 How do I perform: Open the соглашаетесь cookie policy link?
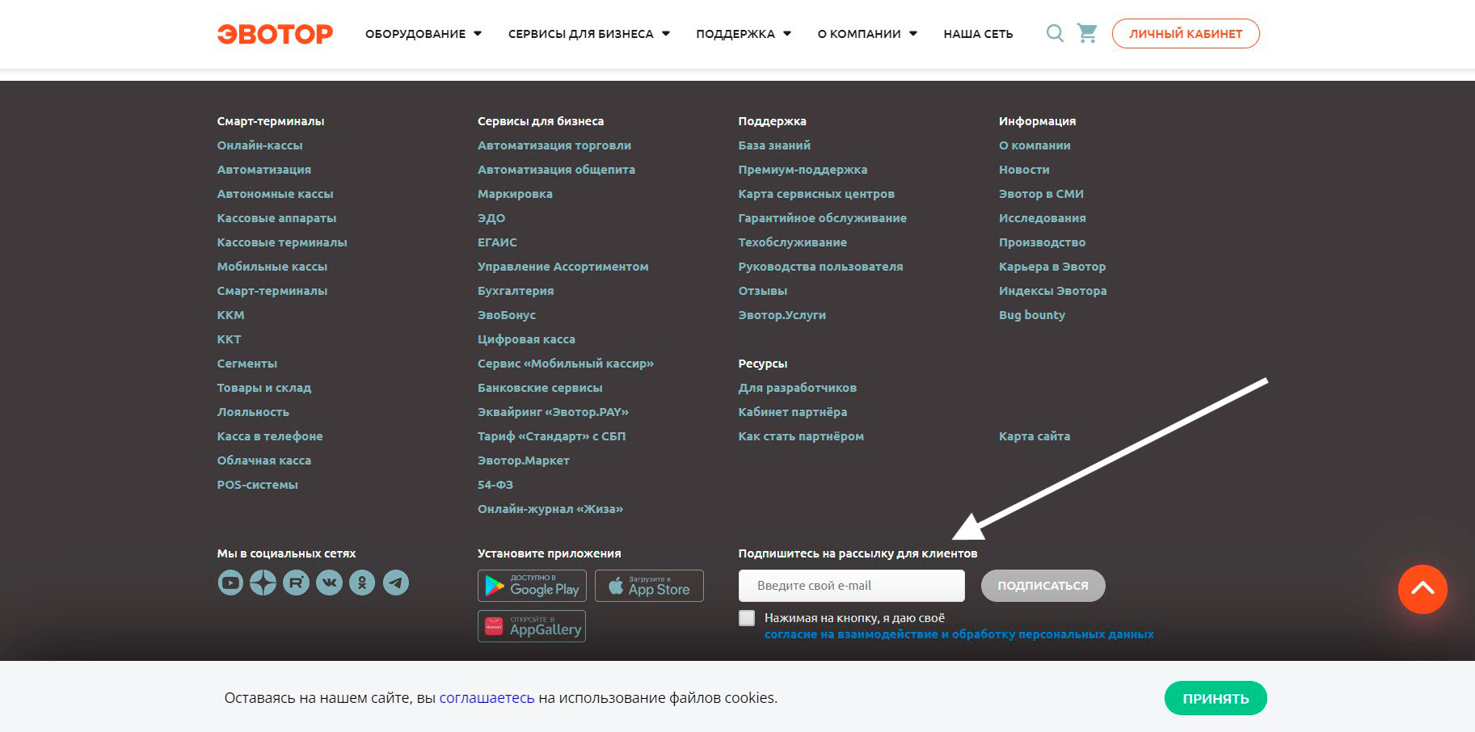pyautogui.click(x=487, y=698)
